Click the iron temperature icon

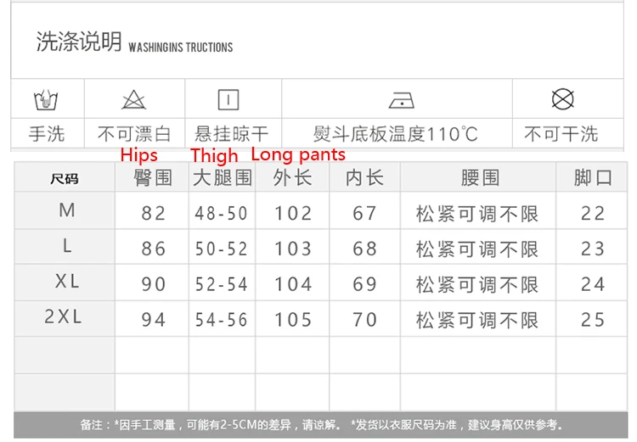(x=402, y=100)
